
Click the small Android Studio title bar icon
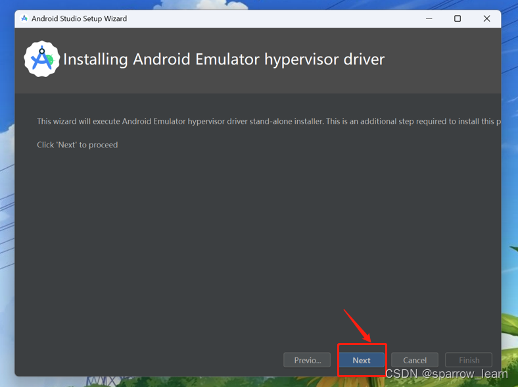click(x=24, y=18)
